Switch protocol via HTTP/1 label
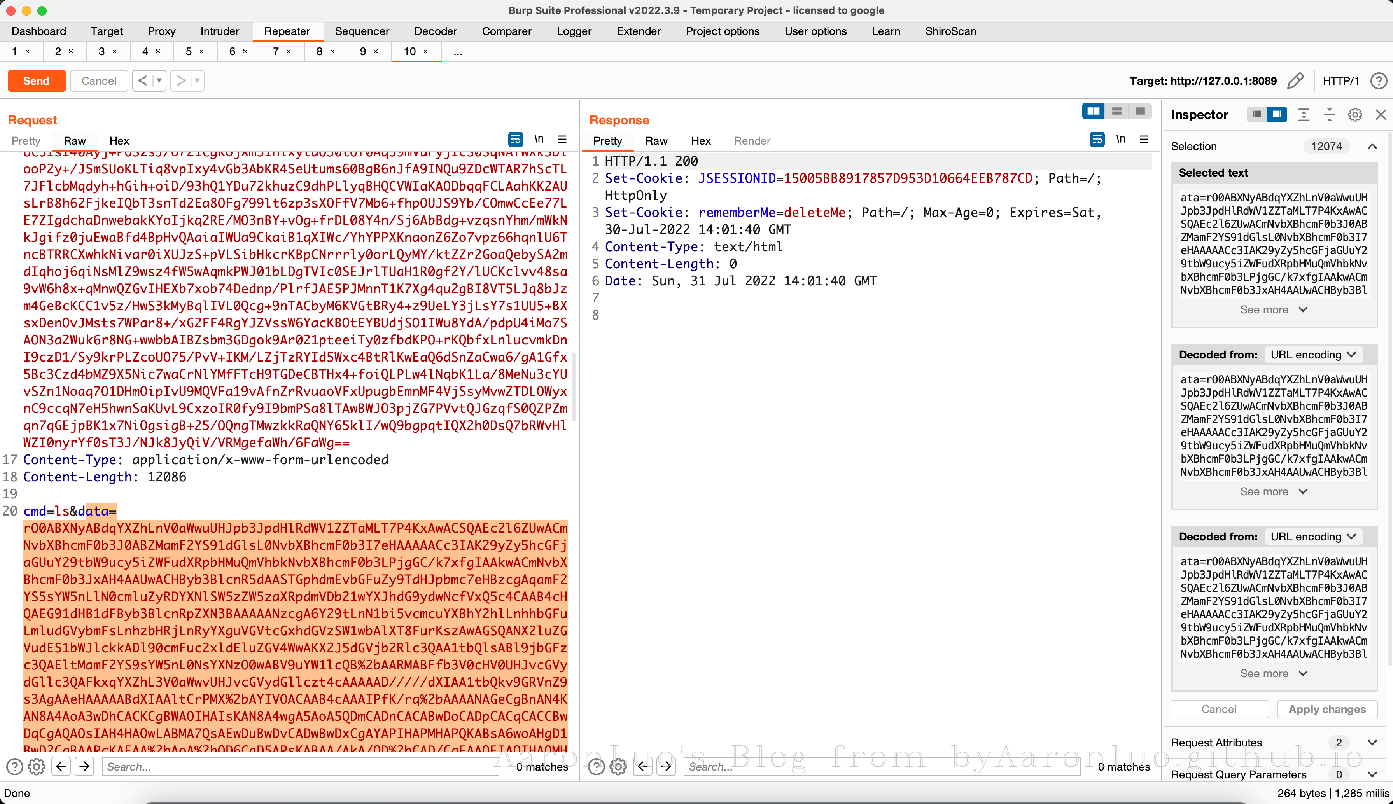Viewport: 1393px width, 804px height. 1340,81
